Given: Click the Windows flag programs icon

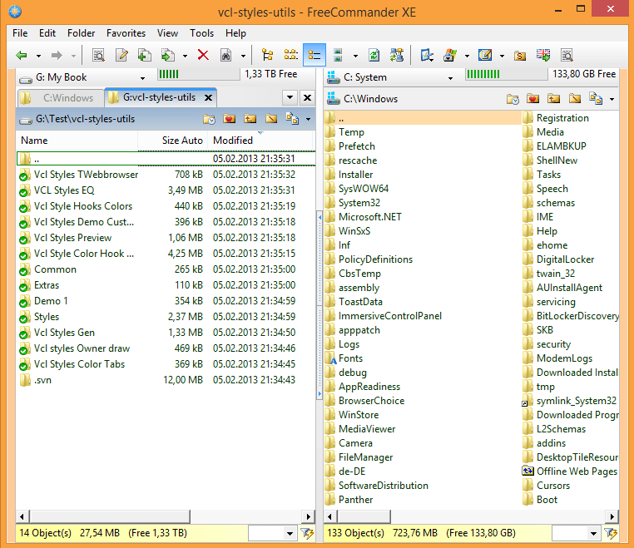Looking at the screenshot, I should point(449,56).
